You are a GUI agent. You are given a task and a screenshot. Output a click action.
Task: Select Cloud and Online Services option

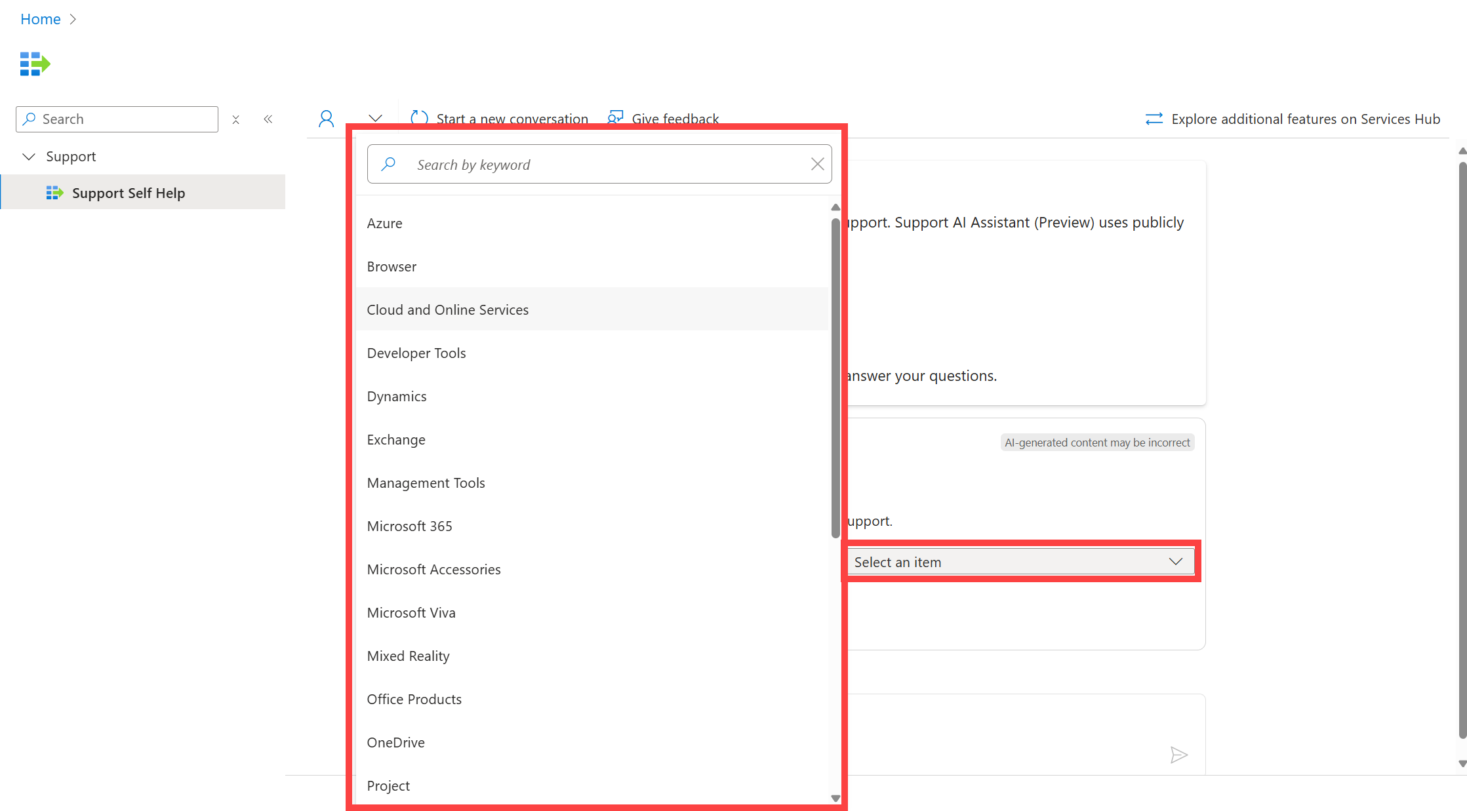pyautogui.click(x=447, y=309)
